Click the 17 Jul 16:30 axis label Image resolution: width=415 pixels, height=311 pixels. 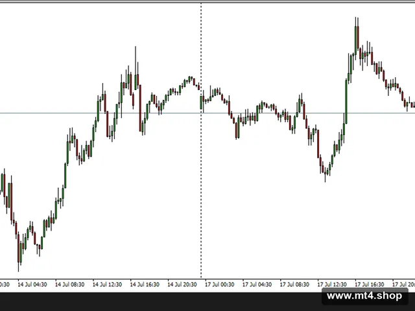[370, 284]
